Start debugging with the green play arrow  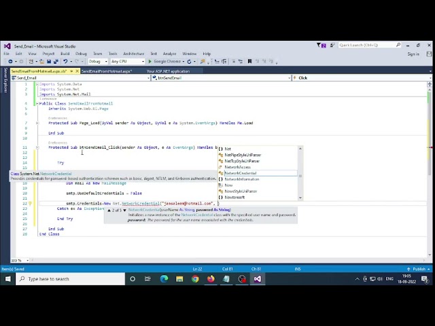tap(150, 61)
